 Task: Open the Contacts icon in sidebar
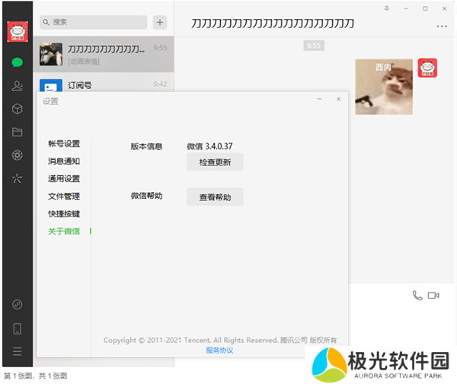[x=17, y=86]
